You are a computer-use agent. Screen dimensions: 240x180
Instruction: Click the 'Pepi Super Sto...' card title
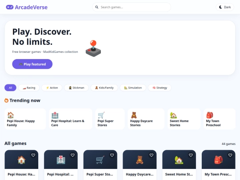pos(100,174)
